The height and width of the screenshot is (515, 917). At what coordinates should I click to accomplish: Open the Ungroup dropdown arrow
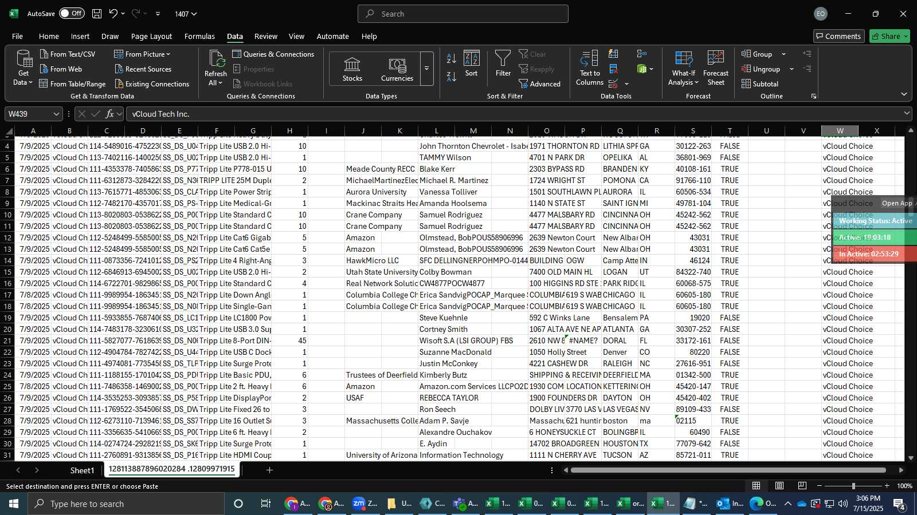791,69
